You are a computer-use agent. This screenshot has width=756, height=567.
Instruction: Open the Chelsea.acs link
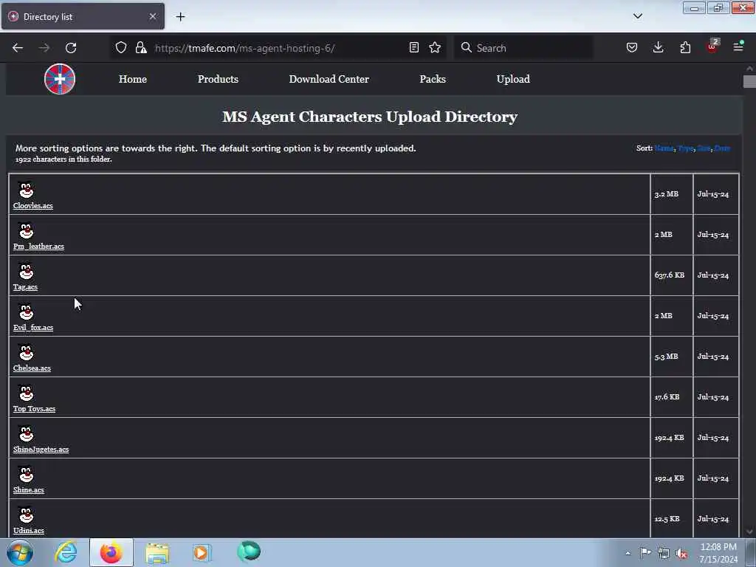tap(32, 368)
